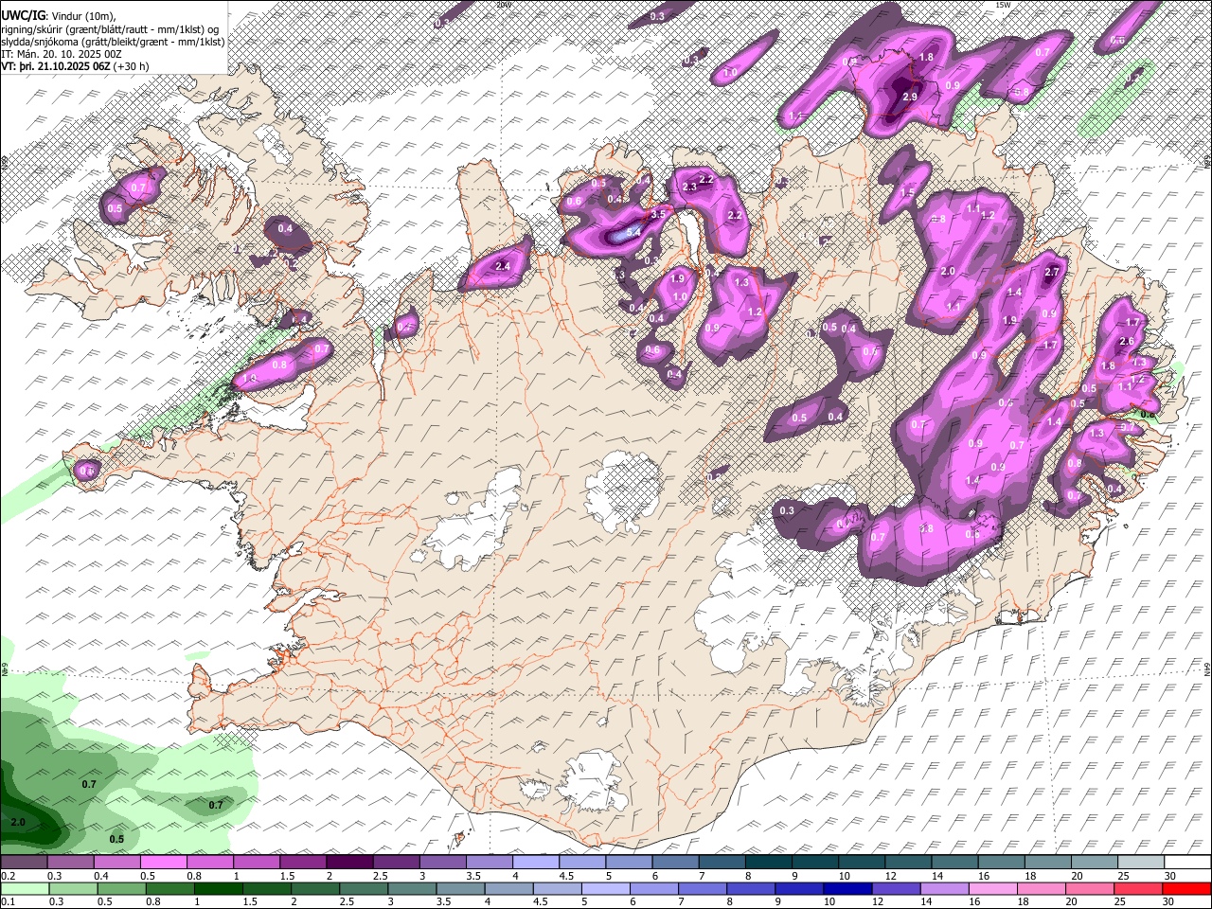This screenshot has height=909, width=1212.
Task: Click the 2.7 value in eastern snow band
Action: [1051, 273]
